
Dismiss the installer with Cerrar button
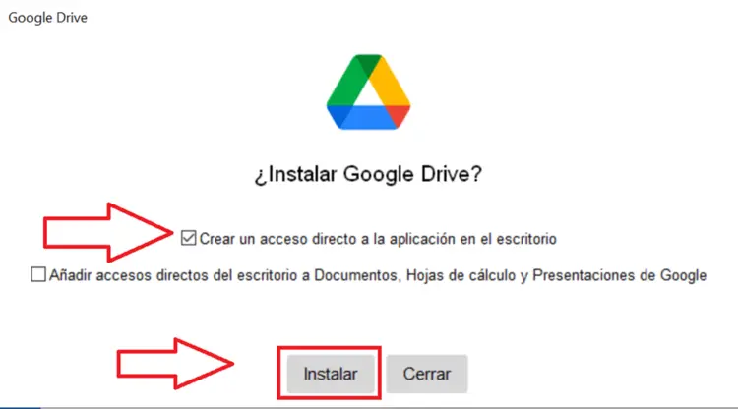tap(427, 374)
